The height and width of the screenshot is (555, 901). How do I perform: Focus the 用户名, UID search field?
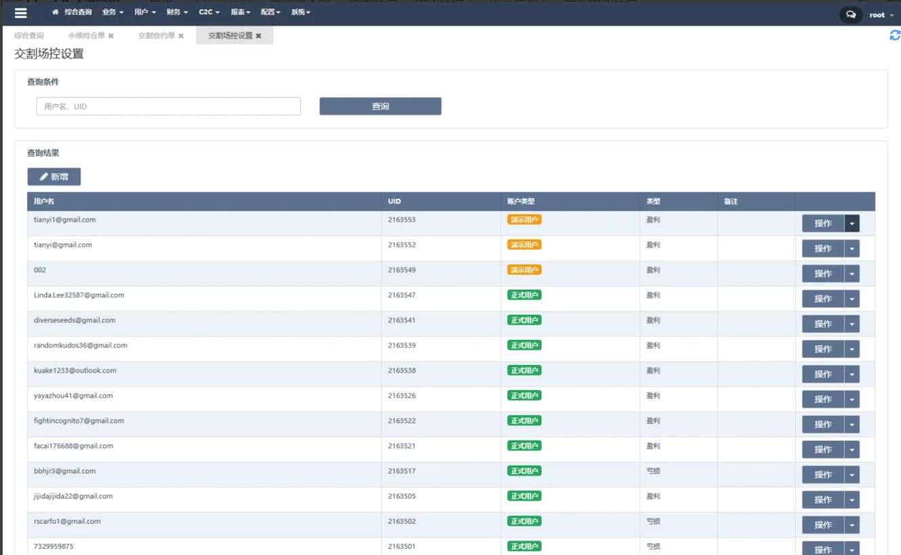[168, 107]
